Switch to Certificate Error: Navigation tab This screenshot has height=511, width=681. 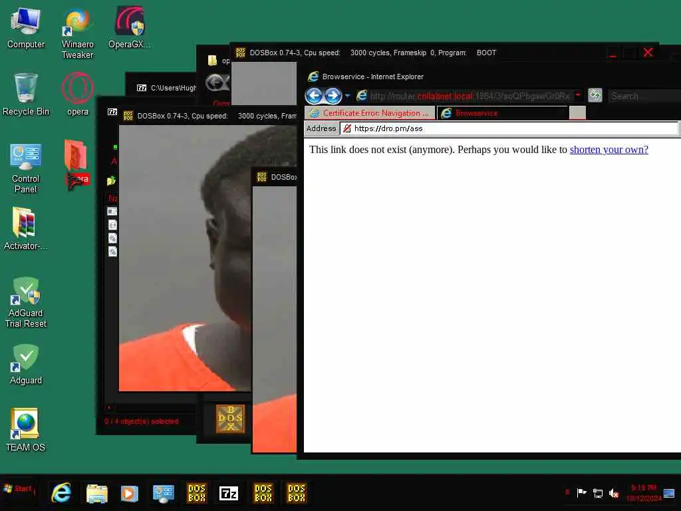[x=370, y=113]
